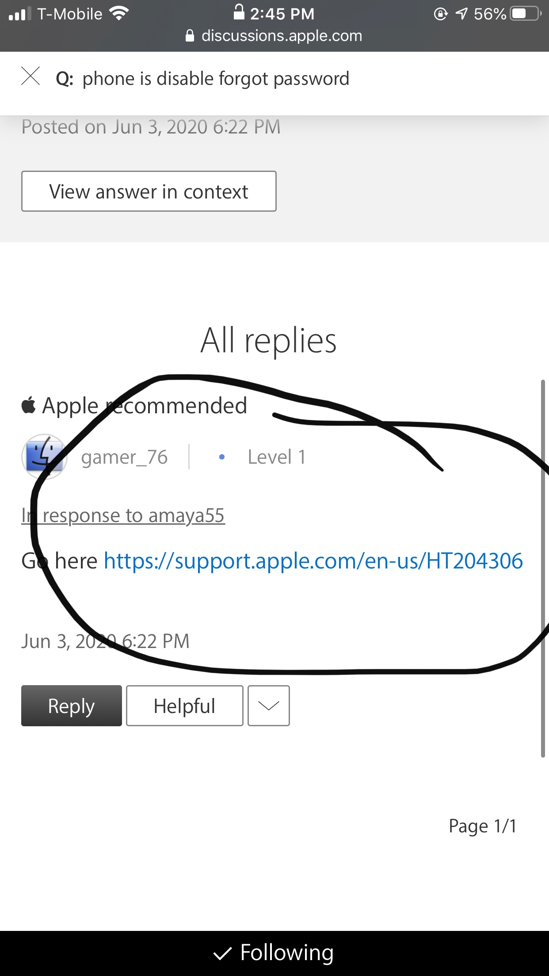Open In response to amaya55 link
549x976 pixels.
(123, 515)
